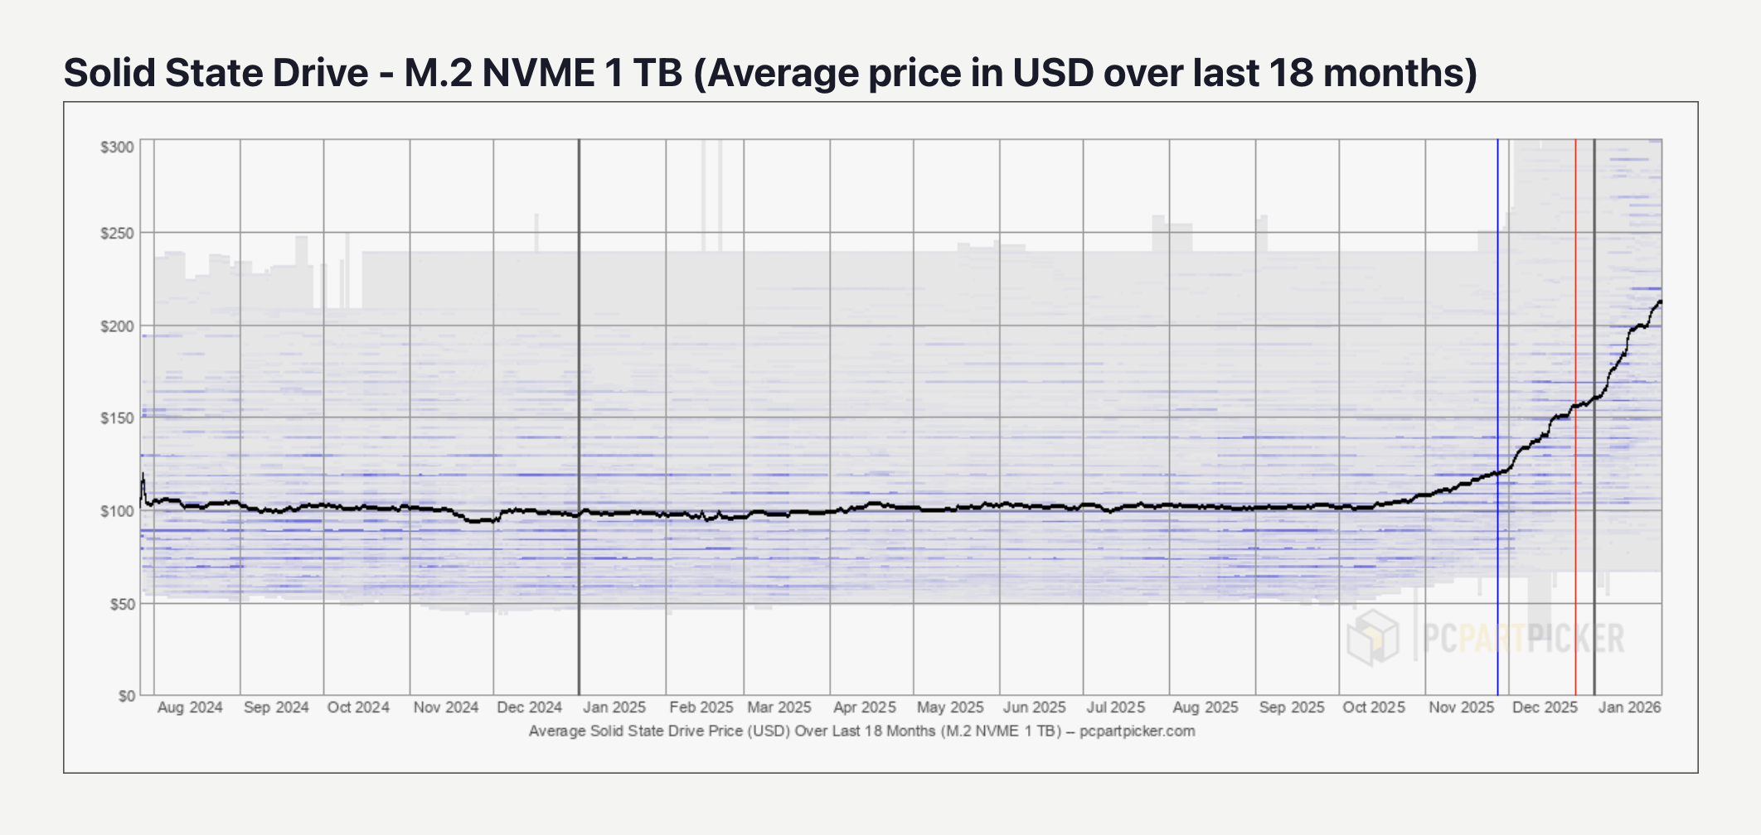Click the Dec 2024 x-axis label
This screenshot has width=1761, height=835.
point(529,707)
